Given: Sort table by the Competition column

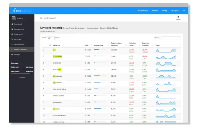Looking at the screenshot, I should click(x=98, y=45).
